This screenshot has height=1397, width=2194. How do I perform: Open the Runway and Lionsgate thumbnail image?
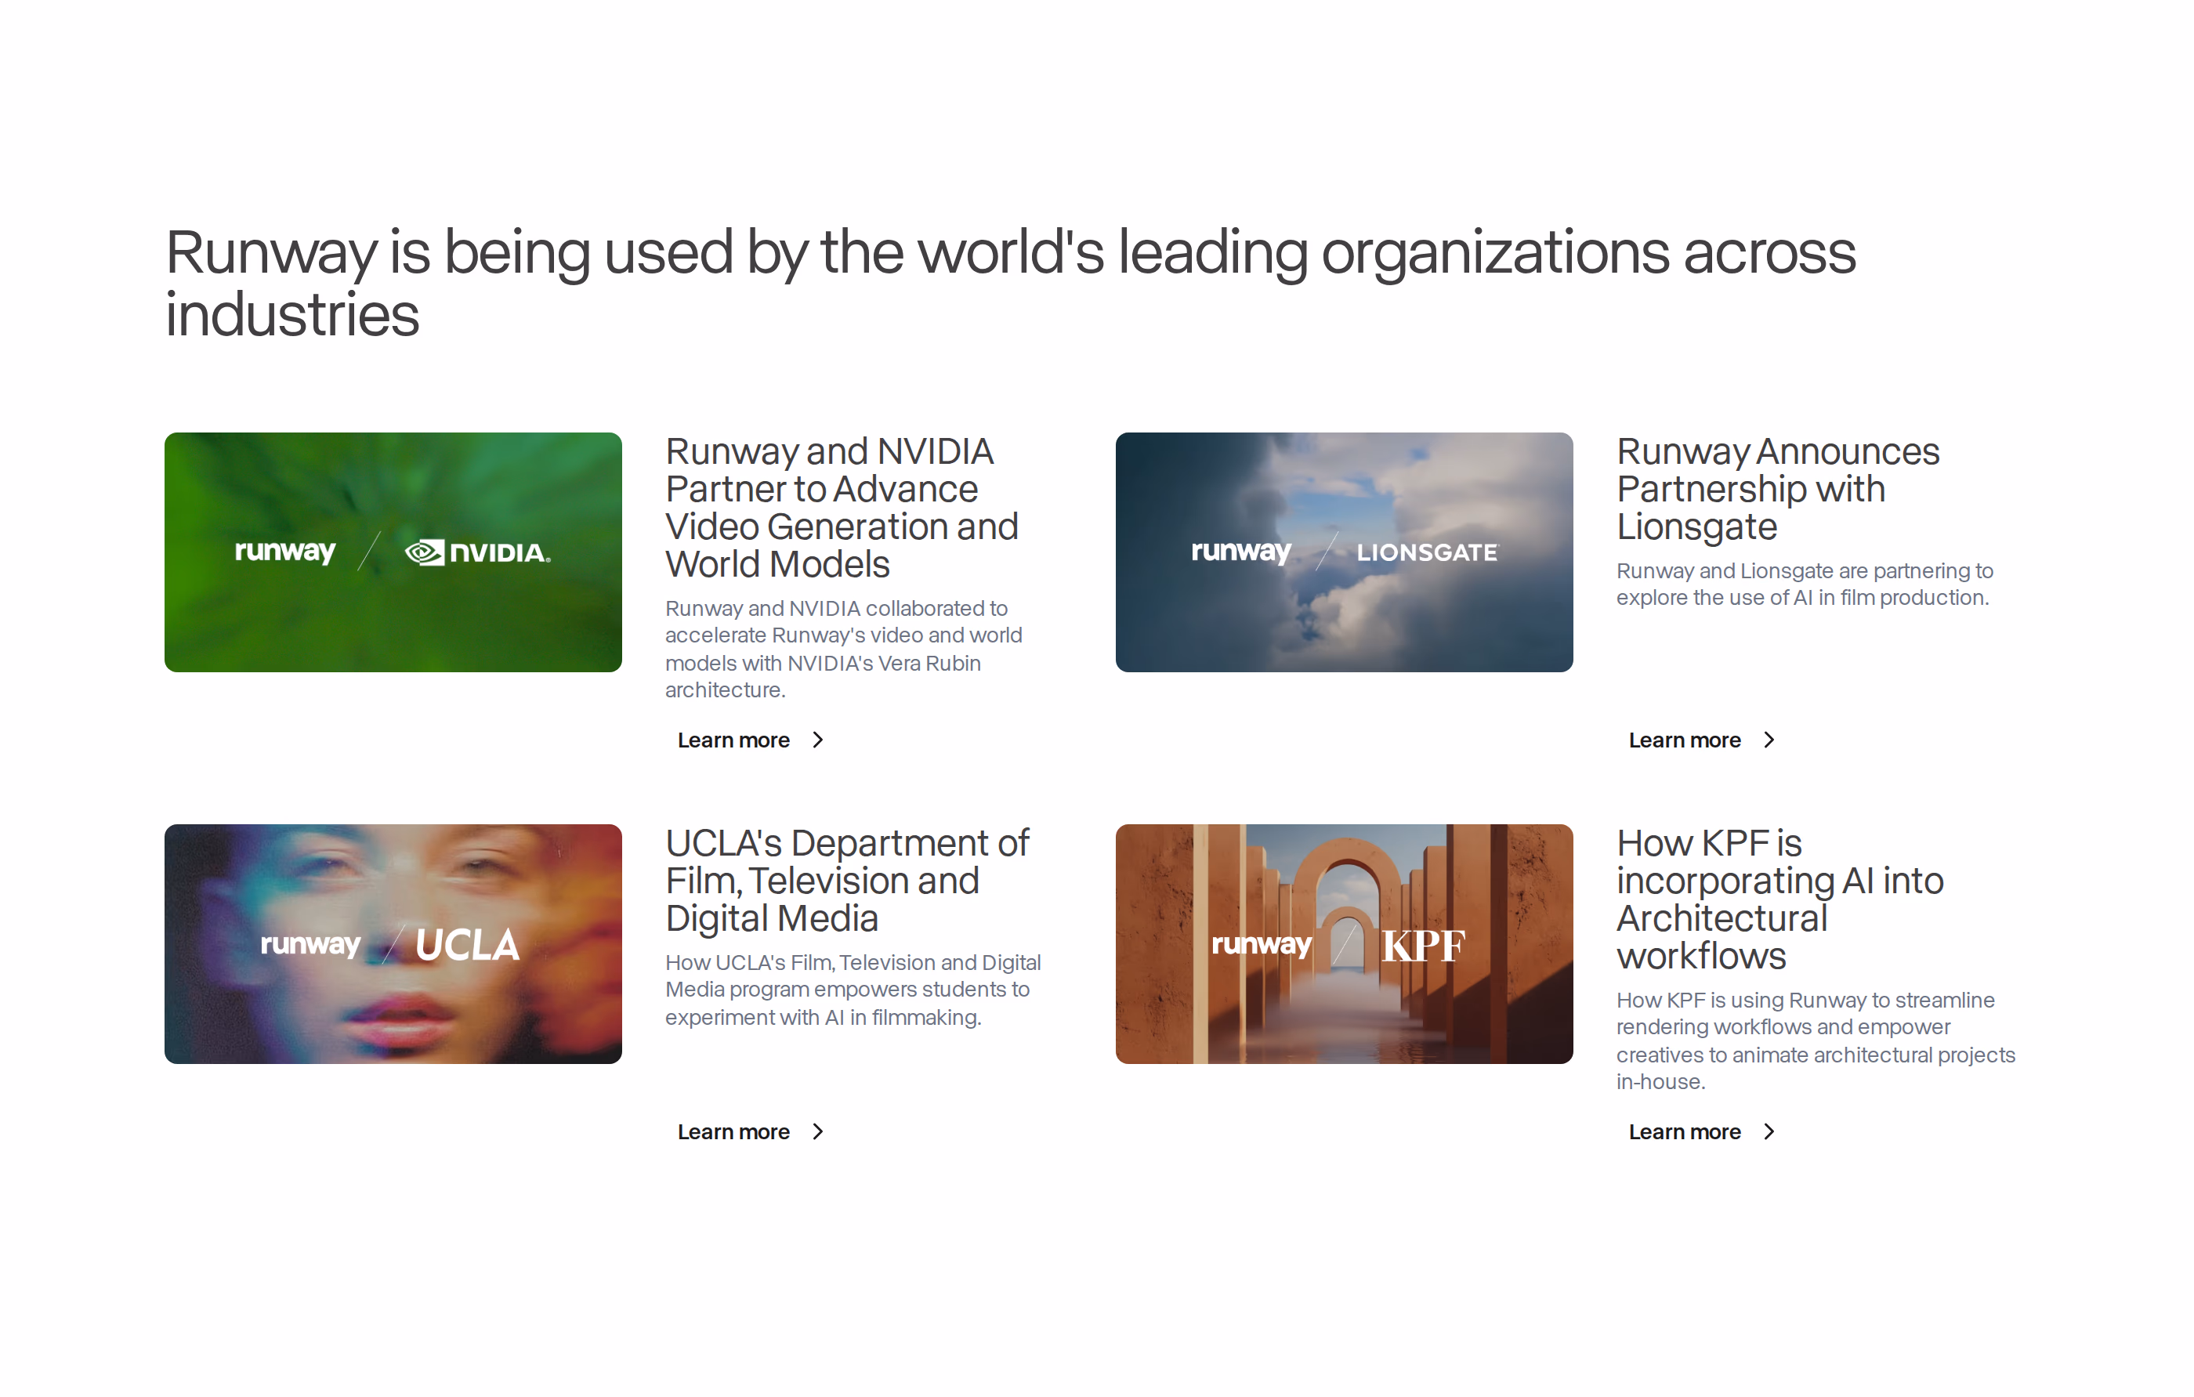tap(1344, 552)
